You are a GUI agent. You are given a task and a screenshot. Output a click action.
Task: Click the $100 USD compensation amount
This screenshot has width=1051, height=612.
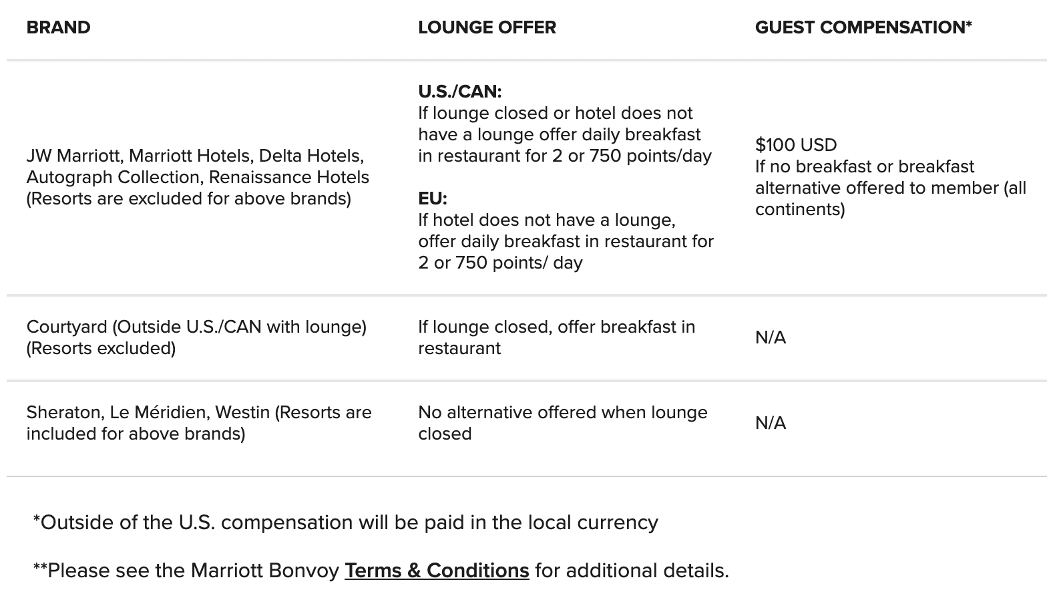click(795, 145)
